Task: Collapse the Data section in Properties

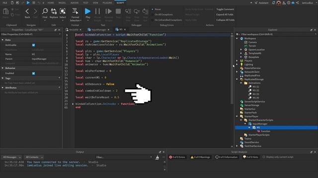Action: tap(2, 40)
